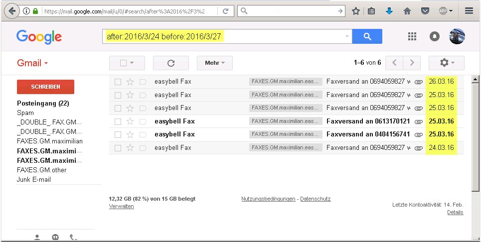The width and height of the screenshot is (481, 242).
Task: Click SCHREIBEN compose button
Action: click(x=45, y=87)
